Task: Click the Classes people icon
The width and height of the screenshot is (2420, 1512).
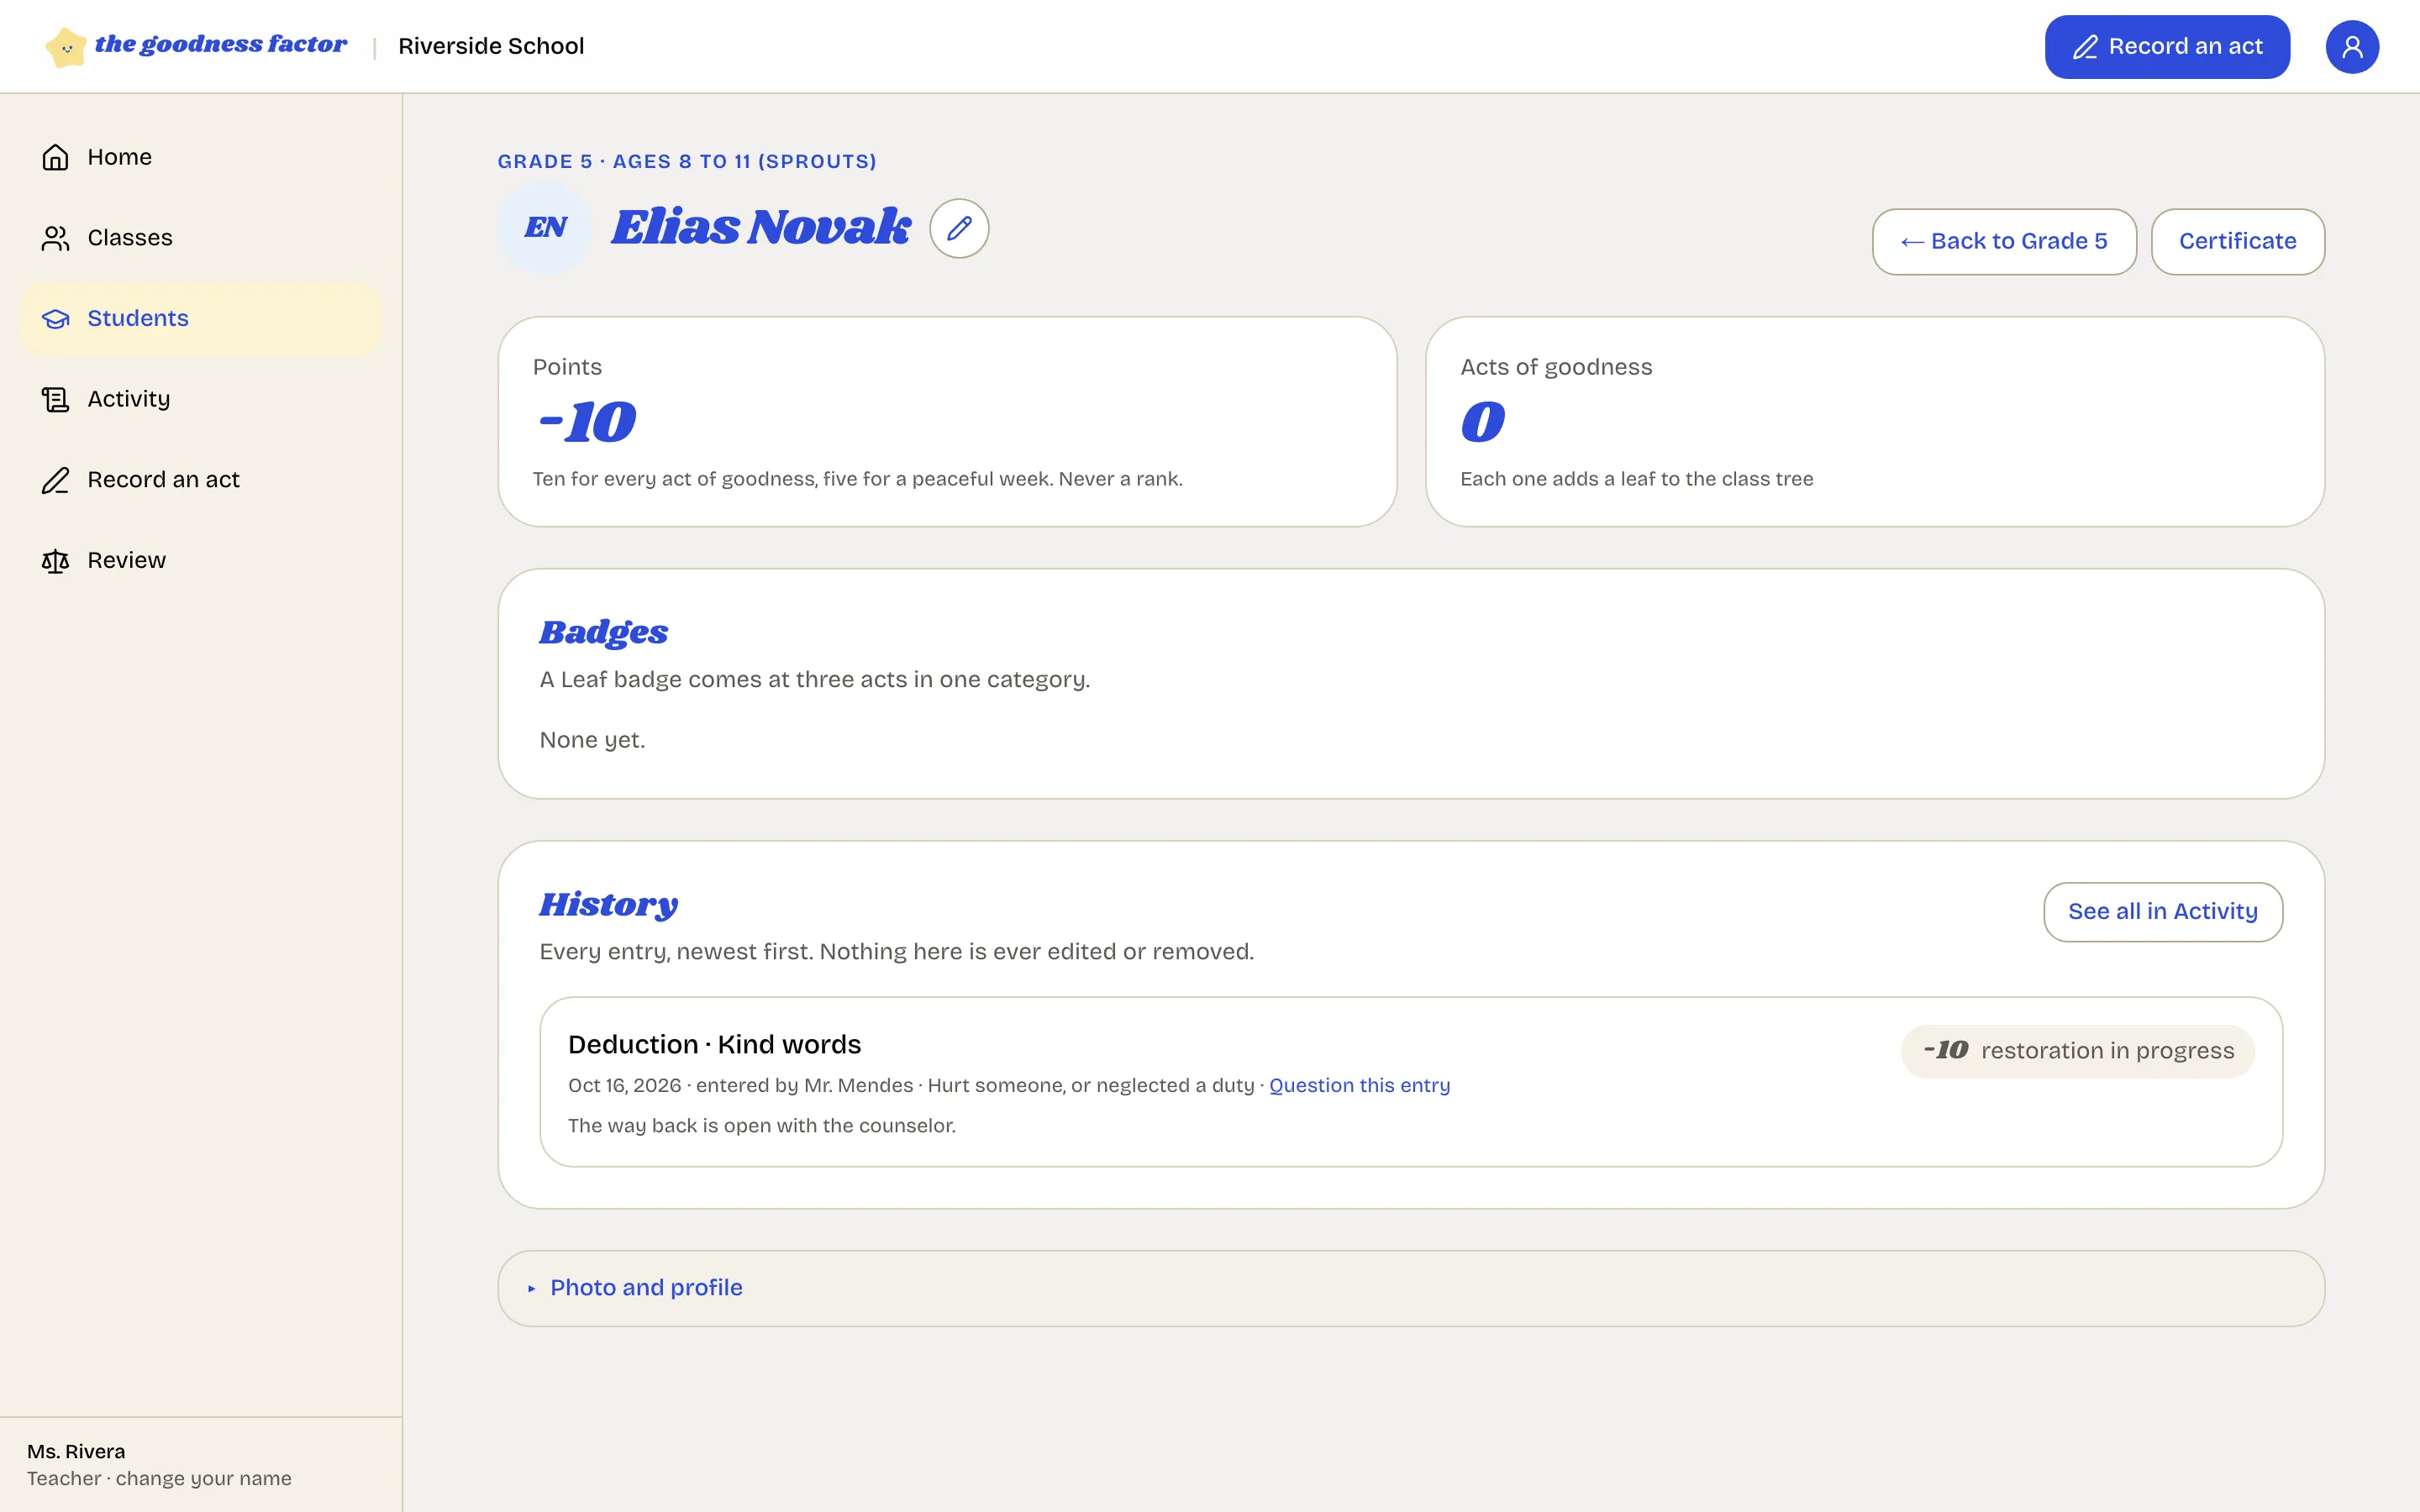Action: point(55,238)
